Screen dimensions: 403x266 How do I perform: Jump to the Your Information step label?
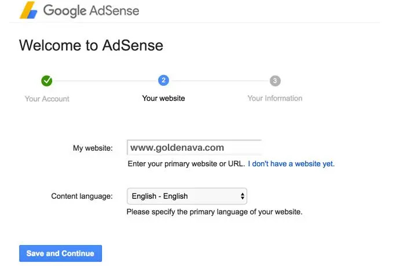275,99
